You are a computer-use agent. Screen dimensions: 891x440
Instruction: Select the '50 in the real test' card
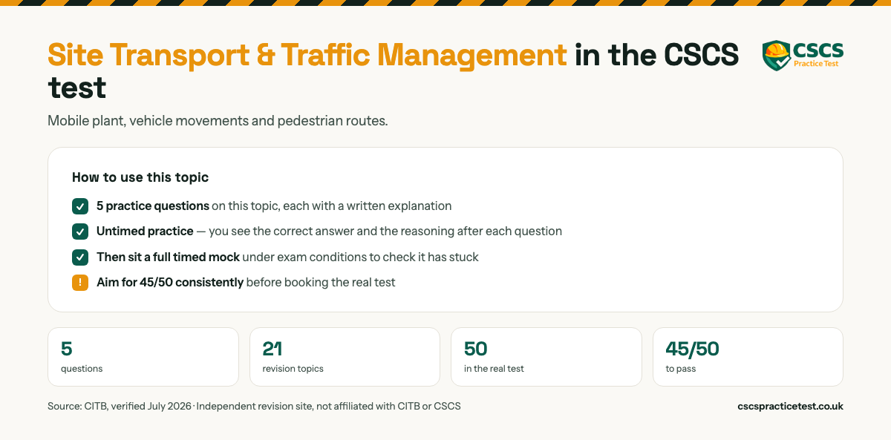[x=546, y=357]
